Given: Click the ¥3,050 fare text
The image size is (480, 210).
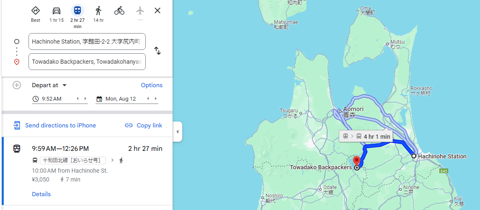Looking at the screenshot, I should coord(40,179).
